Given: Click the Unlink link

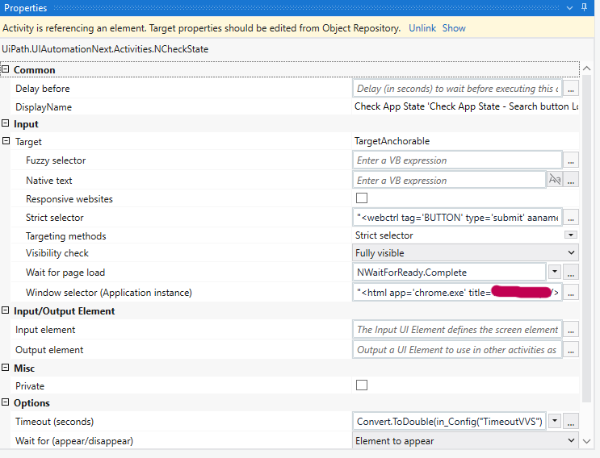Looking at the screenshot, I should [422, 28].
